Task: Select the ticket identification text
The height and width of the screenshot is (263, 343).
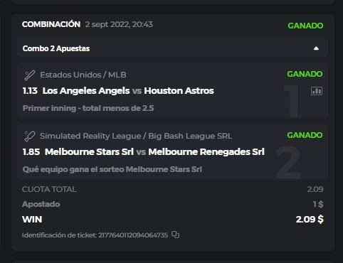Action: coord(95,235)
